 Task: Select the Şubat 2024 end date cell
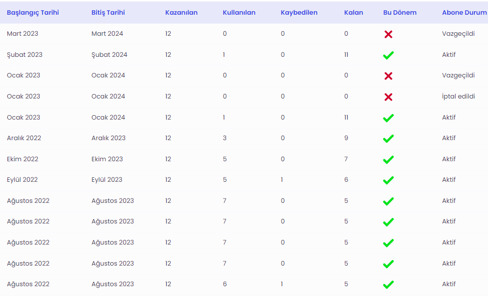109,55
